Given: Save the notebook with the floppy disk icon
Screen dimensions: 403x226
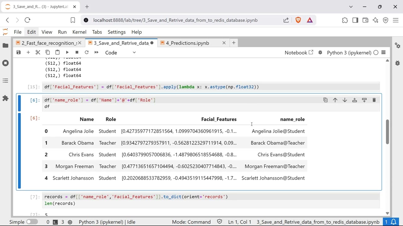Looking at the screenshot, I should tap(19, 52).
